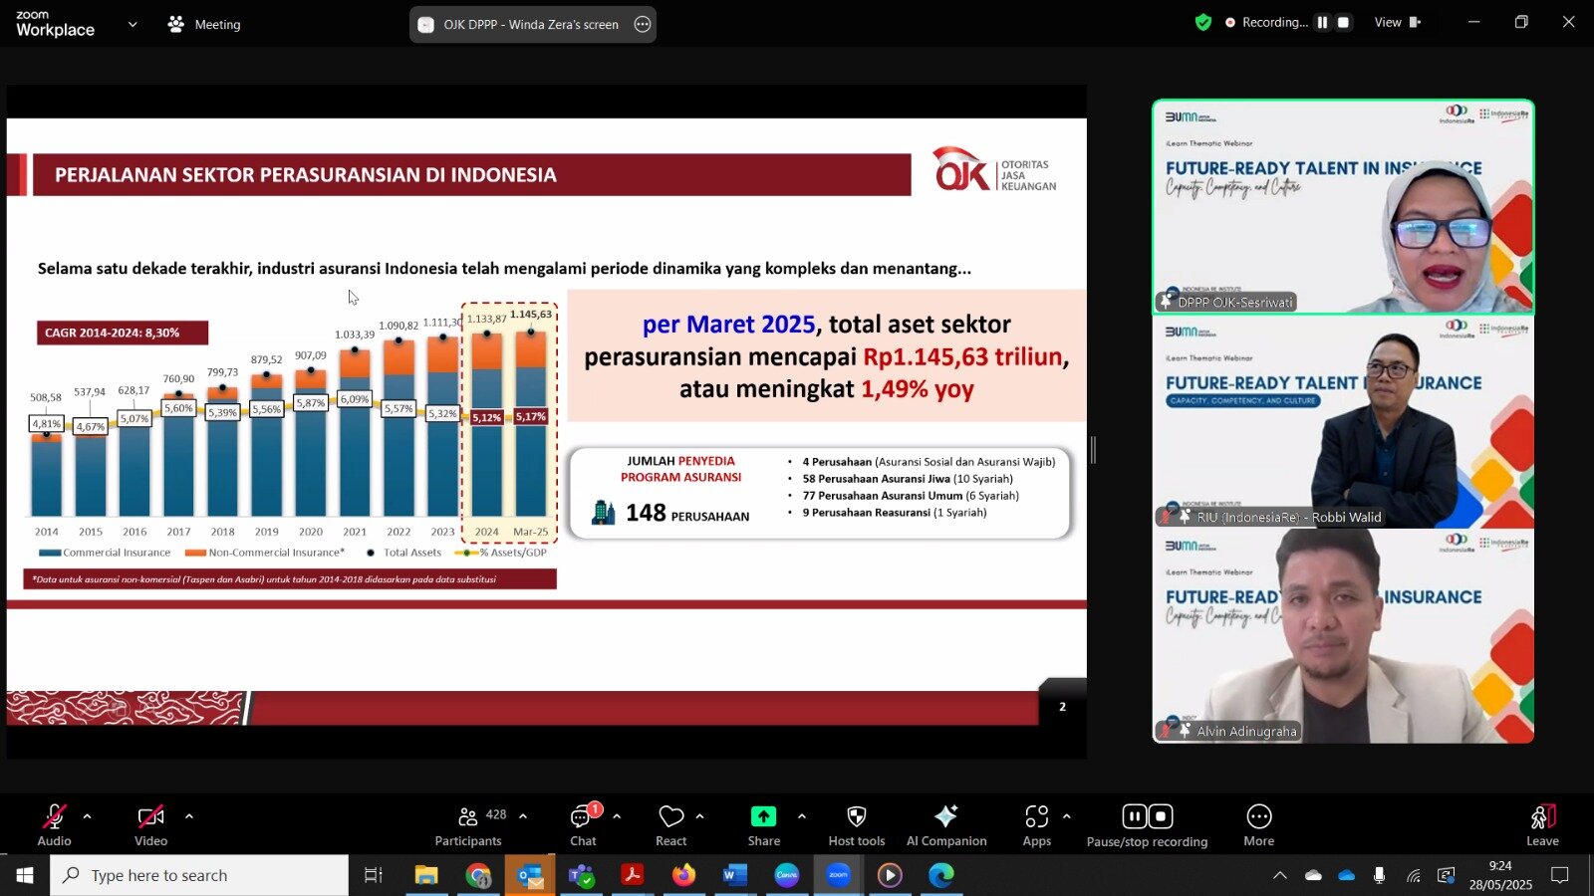This screenshot has width=1594, height=896.
Task: Start camera with the Video button
Action: pyautogui.click(x=150, y=825)
